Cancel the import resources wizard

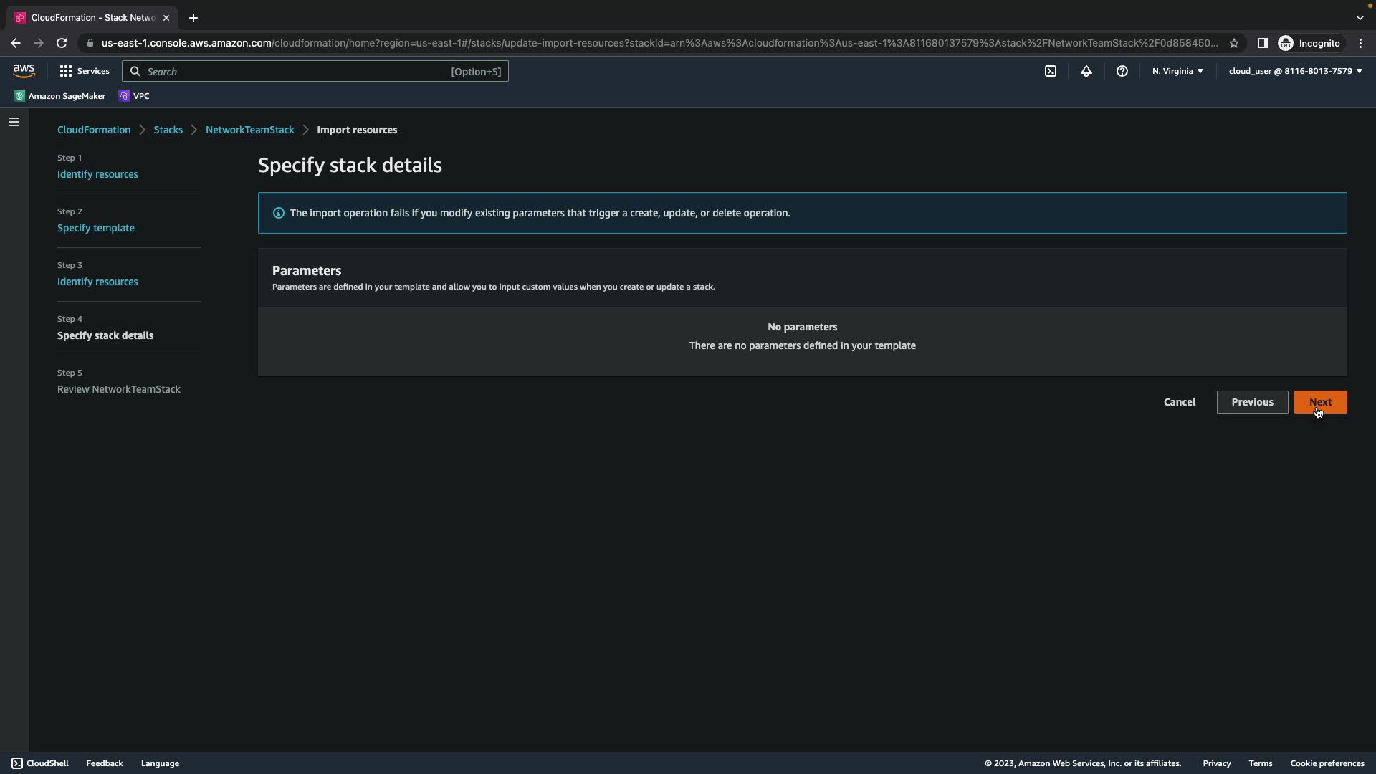click(x=1179, y=402)
